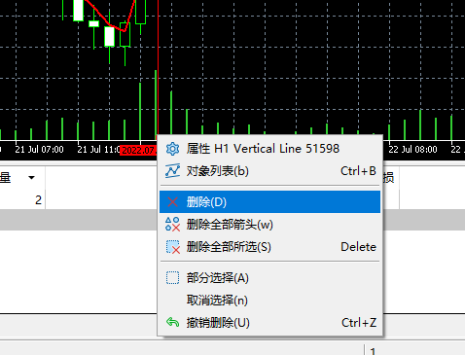Click the 22 Jul 08:00 time label
Viewport: 465px width, 355px height.
[x=412, y=150]
